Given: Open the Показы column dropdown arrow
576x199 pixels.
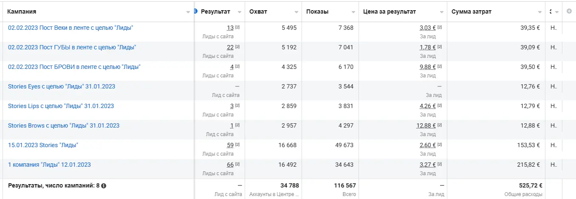Looking at the screenshot, I should (353, 12).
